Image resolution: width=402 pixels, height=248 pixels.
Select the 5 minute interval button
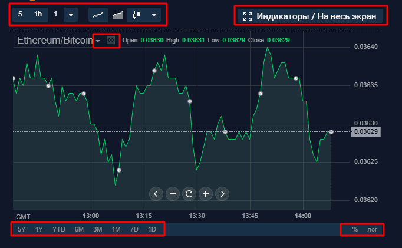pos(20,14)
